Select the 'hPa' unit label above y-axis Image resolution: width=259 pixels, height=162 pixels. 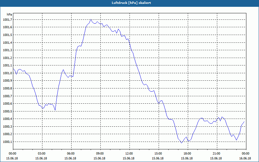point(9,15)
